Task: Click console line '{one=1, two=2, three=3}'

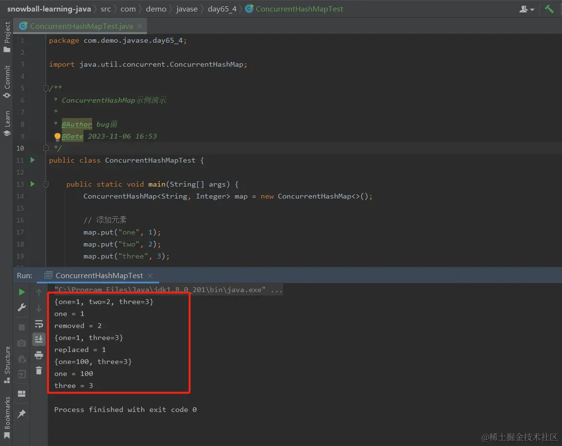Action: 104,302
